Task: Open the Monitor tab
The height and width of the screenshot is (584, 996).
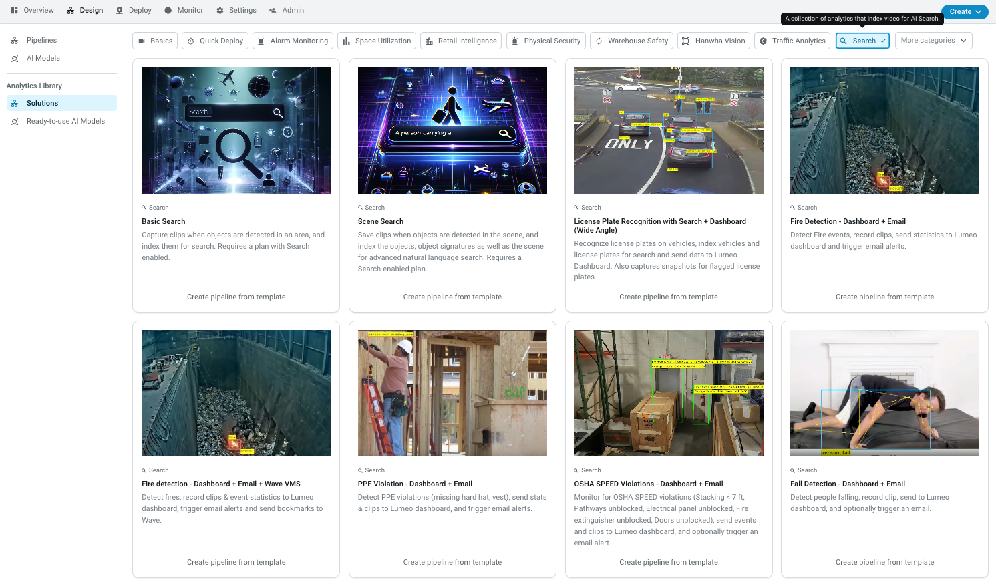Action: point(184,10)
